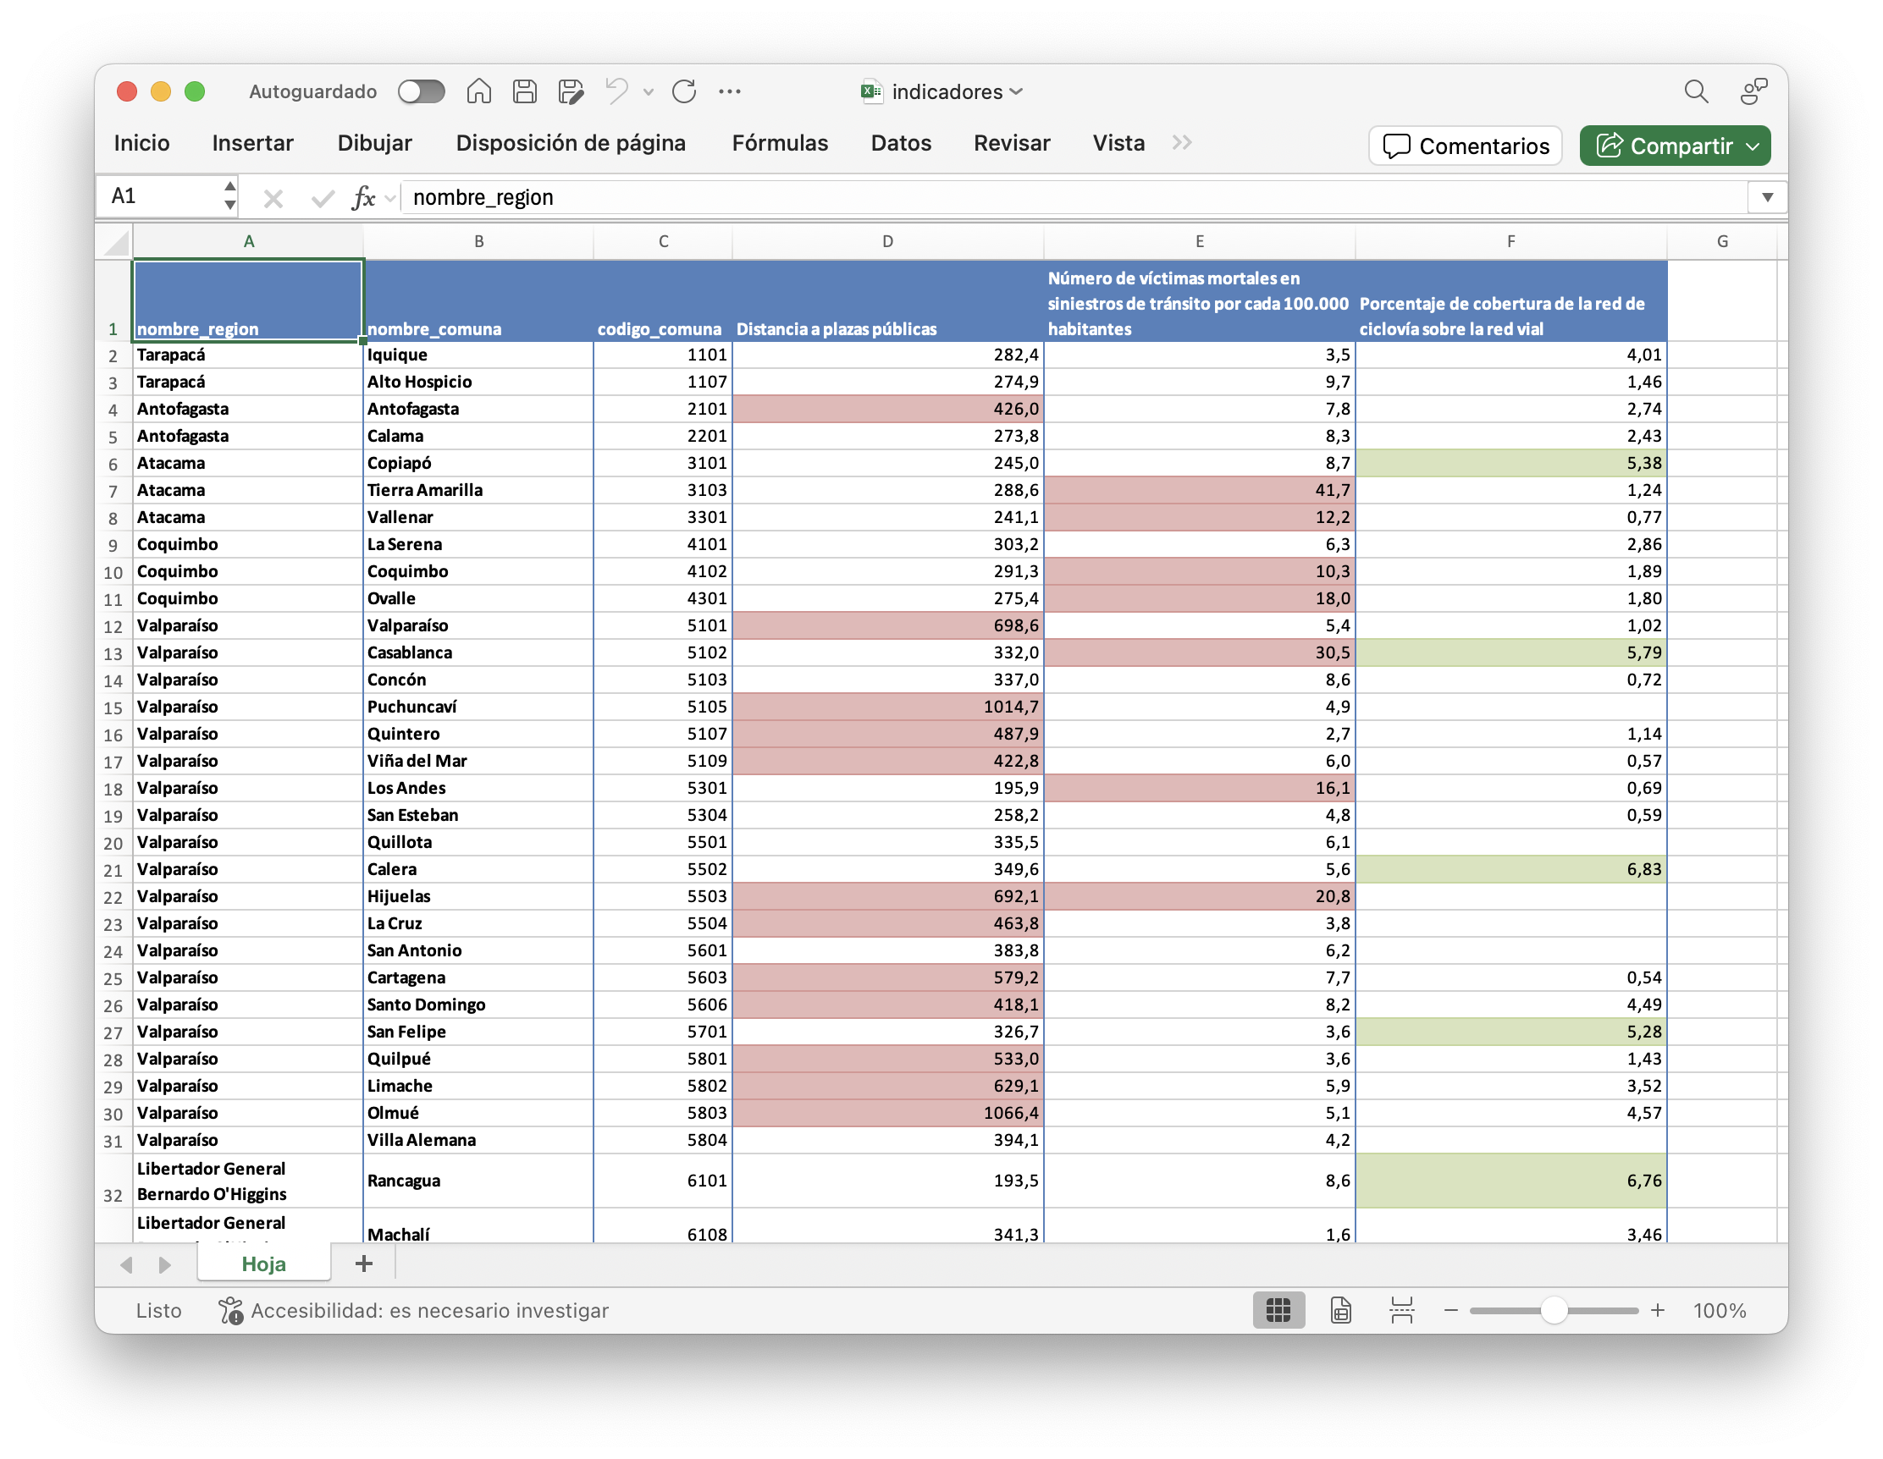Open the search magnifier icon

(1696, 91)
